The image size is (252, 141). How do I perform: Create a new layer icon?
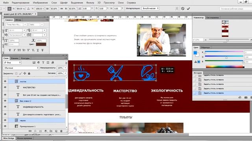click(56, 131)
